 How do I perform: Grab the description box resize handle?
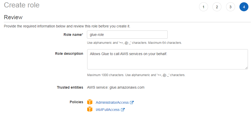click(x=246, y=68)
